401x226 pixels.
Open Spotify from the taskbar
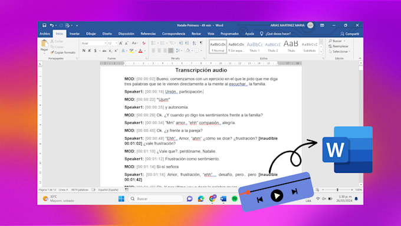(x=234, y=199)
